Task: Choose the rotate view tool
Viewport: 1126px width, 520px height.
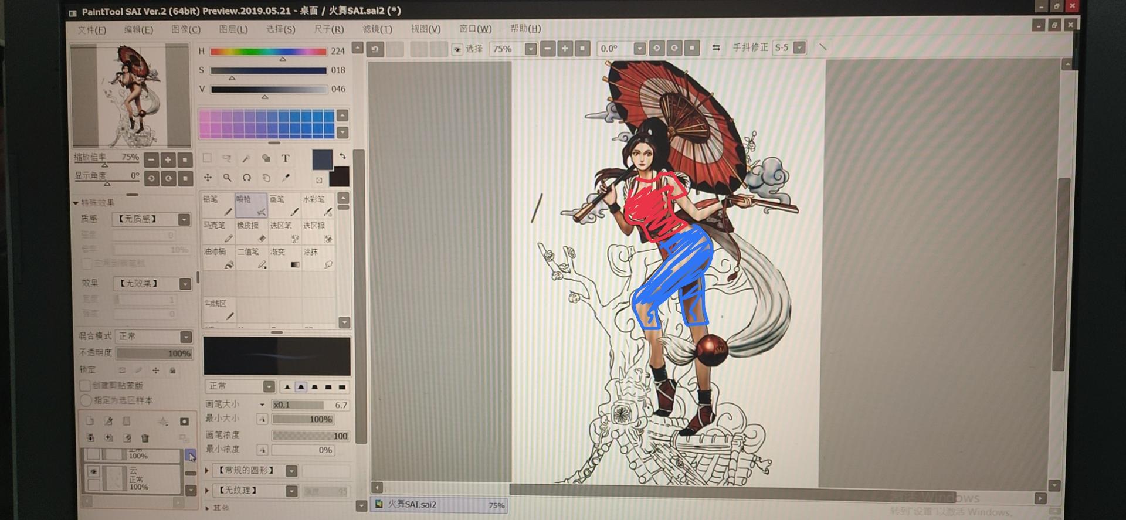Action: tap(246, 177)
